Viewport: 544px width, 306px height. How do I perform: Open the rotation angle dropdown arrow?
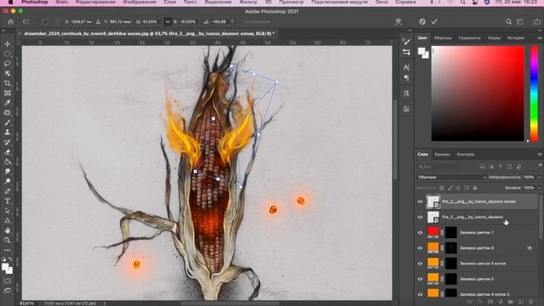point(232,22)
